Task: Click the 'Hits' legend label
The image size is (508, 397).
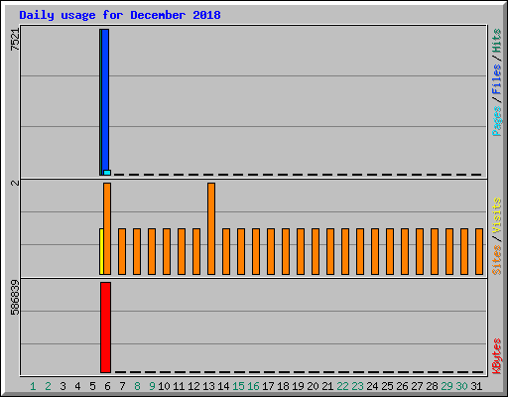Action: tap(496, 41)
